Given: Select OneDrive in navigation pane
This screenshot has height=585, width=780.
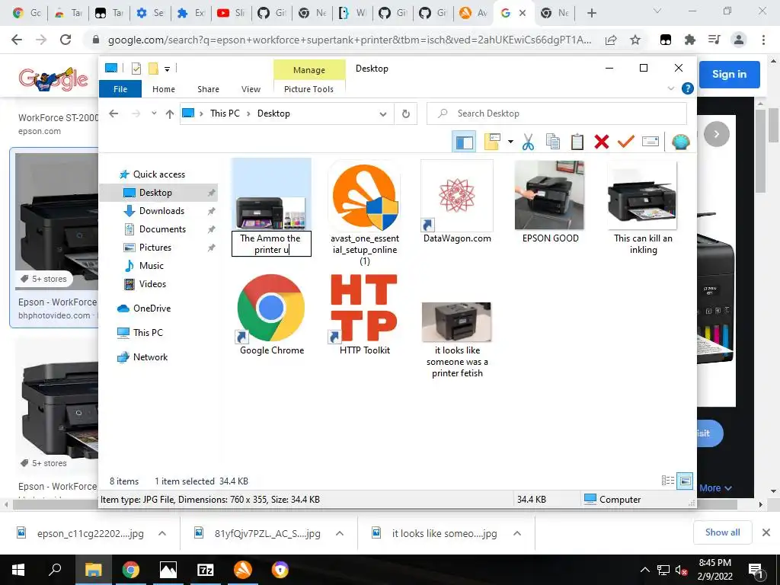Looking at the screenshot, I should tap(152, 308).
